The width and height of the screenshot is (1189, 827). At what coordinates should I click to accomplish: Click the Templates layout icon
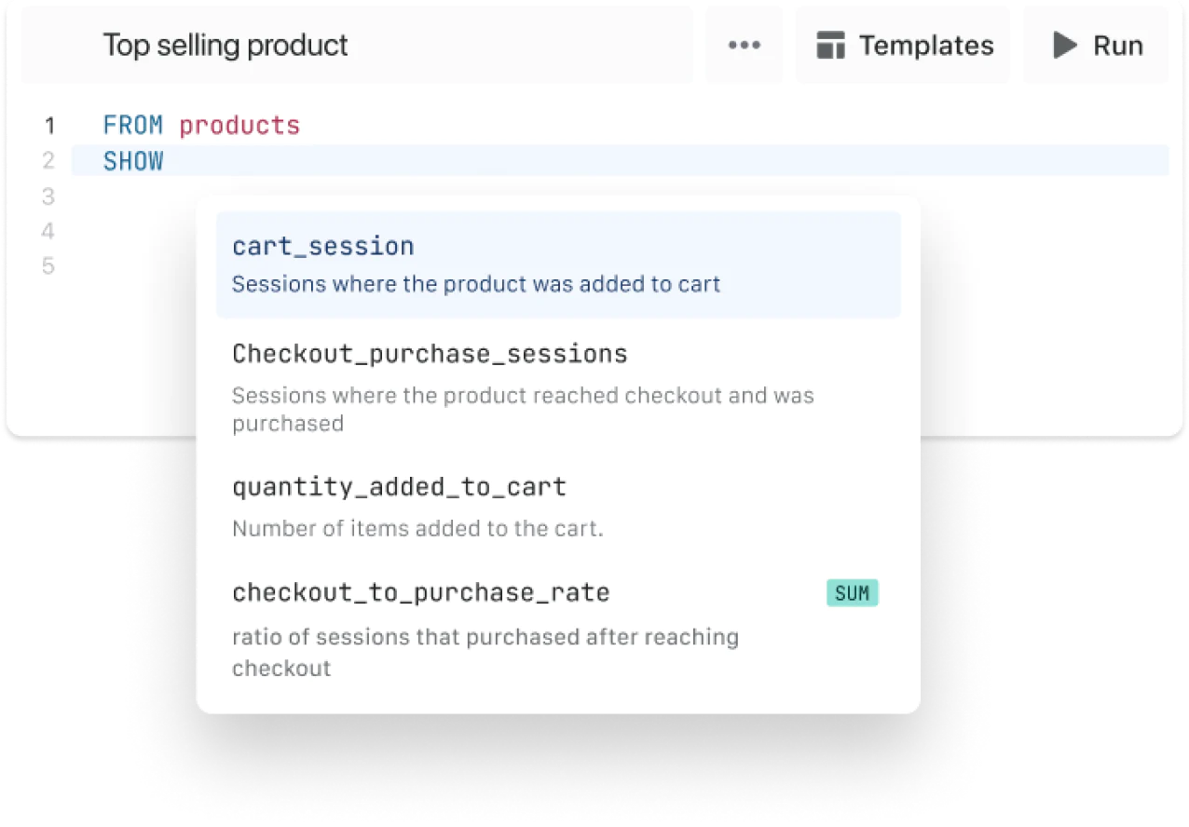[830, 46]
